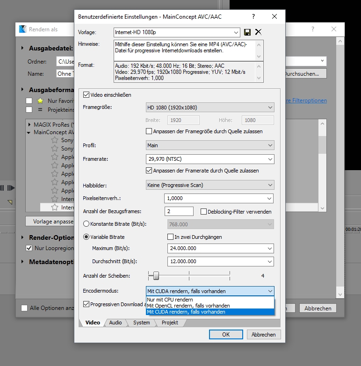
Task: Expand Ausgabedatei section in Rendern als
Action: coord(22,48)
